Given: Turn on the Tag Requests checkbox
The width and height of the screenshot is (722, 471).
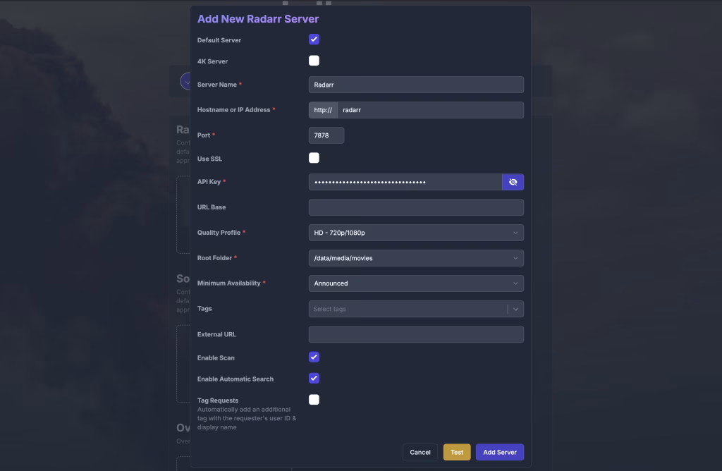Looking at the screenshot, I should [x=314, y=400].
